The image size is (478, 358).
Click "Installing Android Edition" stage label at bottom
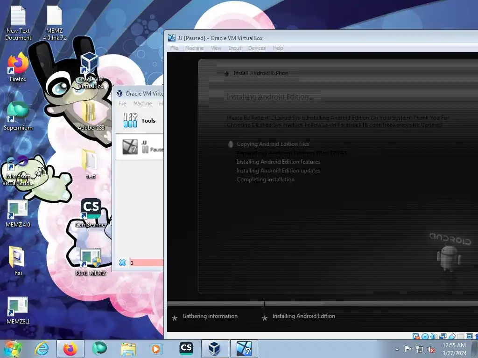coord(303,316)
